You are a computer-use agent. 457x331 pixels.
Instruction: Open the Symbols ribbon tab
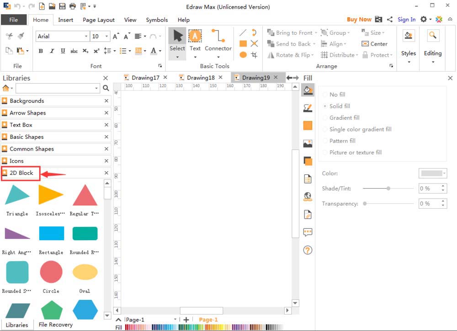pos(157,20)
